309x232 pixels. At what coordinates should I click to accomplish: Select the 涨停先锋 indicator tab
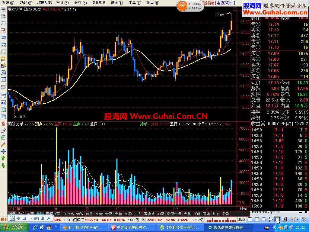click(x=174, y=214)
